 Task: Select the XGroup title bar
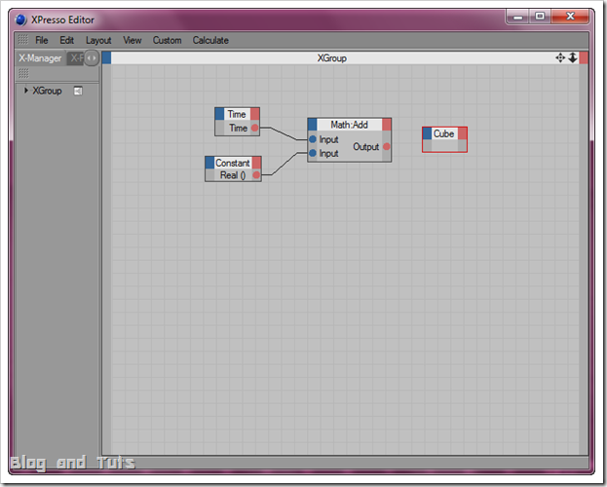(x=332, y=58)
